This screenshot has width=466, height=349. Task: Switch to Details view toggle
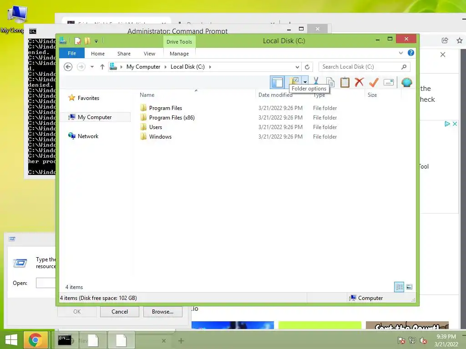(399, 287)
